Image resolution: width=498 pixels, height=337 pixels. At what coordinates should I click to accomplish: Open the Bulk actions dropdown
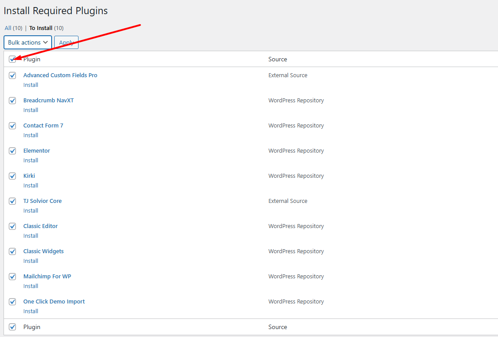(28, 42)
